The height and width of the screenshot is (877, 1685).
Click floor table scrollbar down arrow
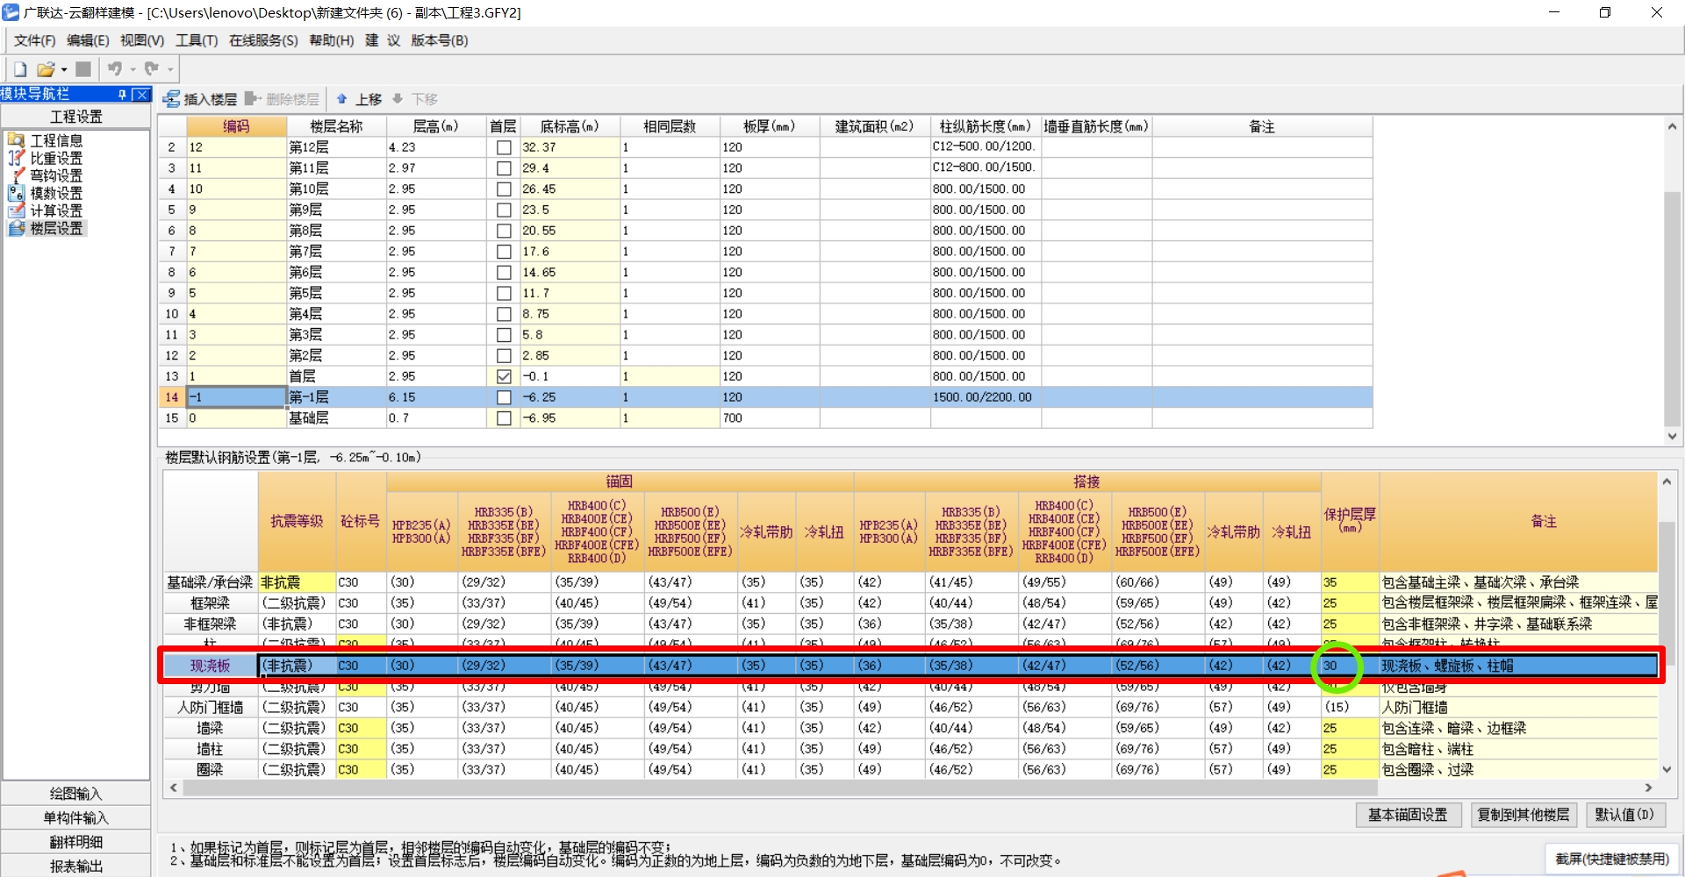(x=1672, y=436)
